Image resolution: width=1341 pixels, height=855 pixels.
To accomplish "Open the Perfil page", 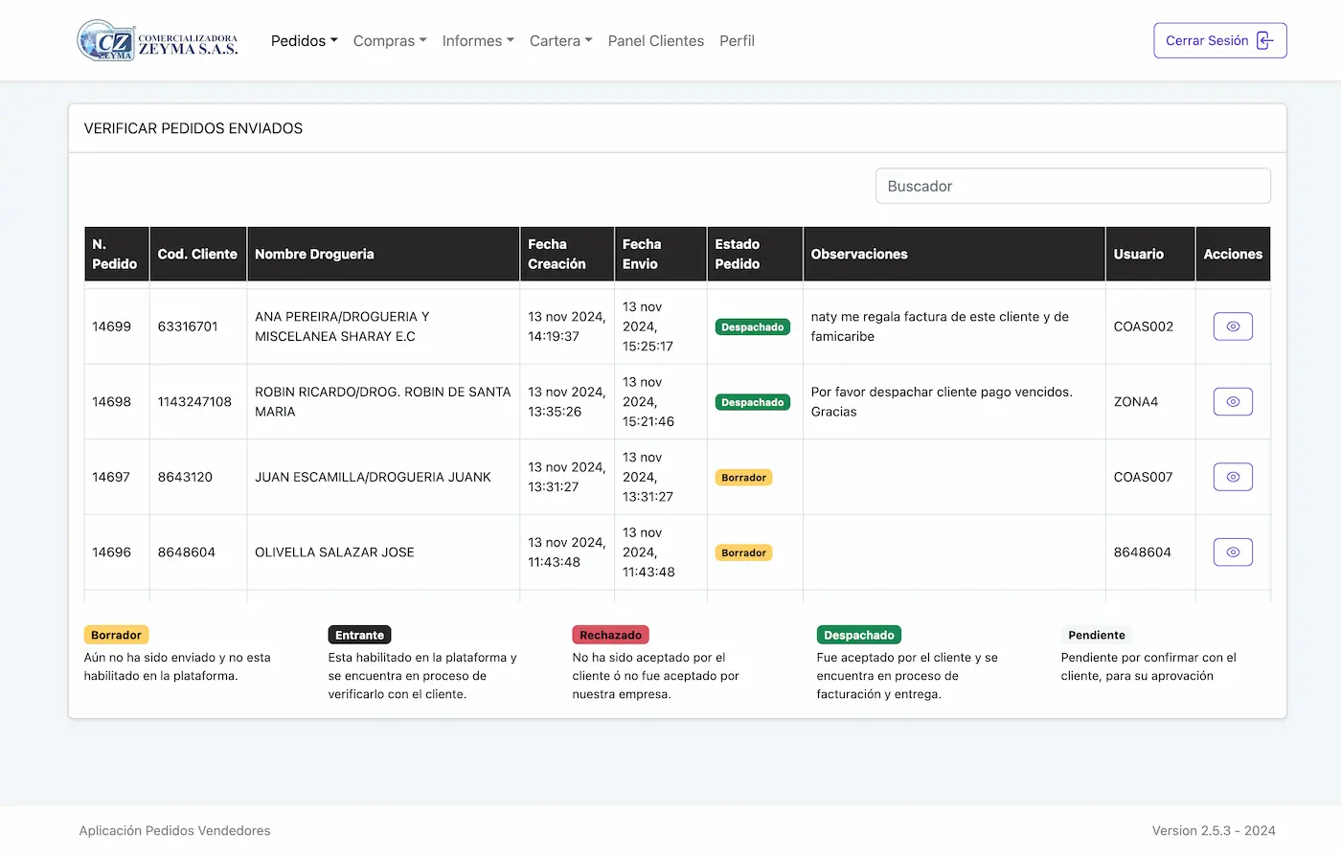I will 737,41.
